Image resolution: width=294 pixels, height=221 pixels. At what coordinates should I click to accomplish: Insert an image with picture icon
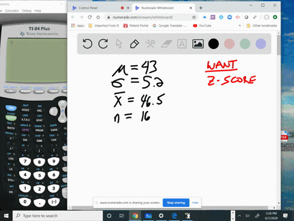click(x=198, y=44)
